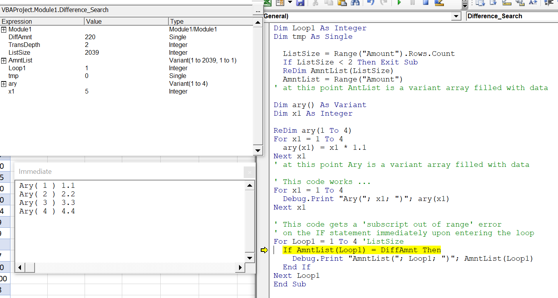
Task: Select the TransDepth variable row
Action: tap(127, 45)
